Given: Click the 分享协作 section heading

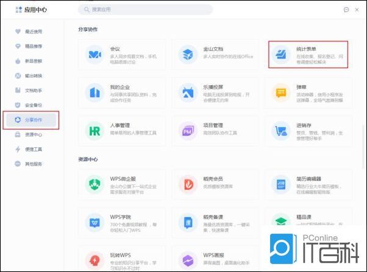Looking at the screenshot, I should pos(88,29).
